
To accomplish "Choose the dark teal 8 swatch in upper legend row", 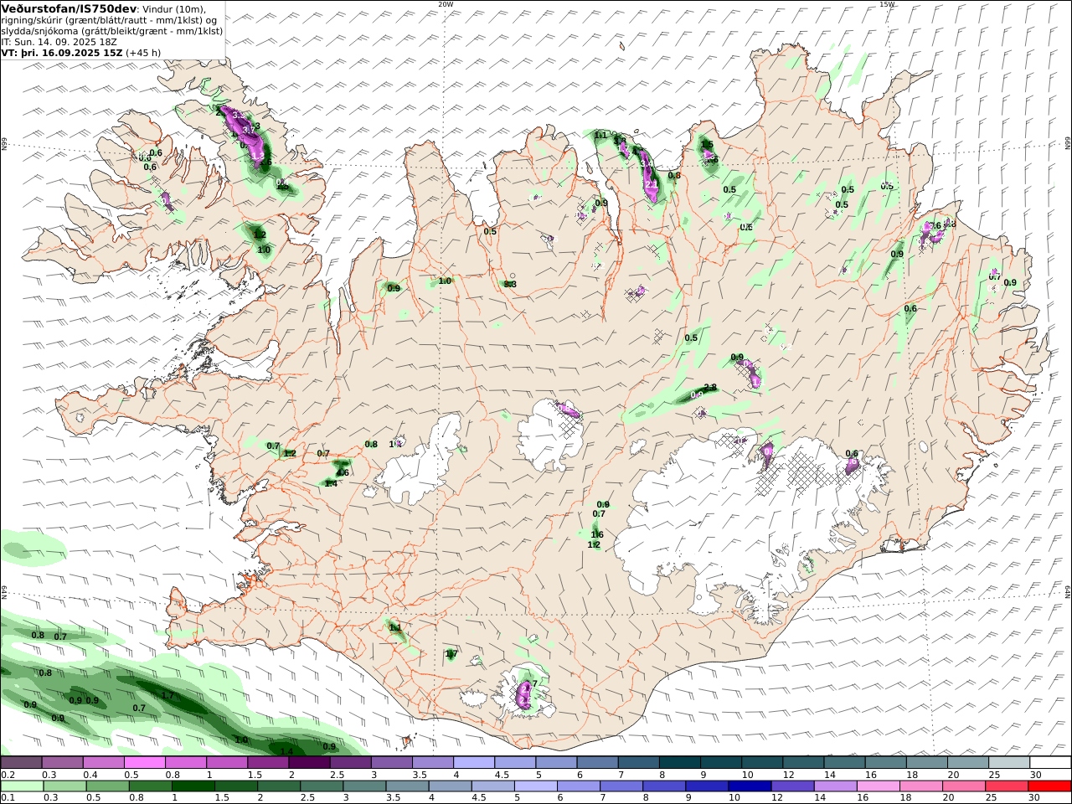I will coord(680,762).
